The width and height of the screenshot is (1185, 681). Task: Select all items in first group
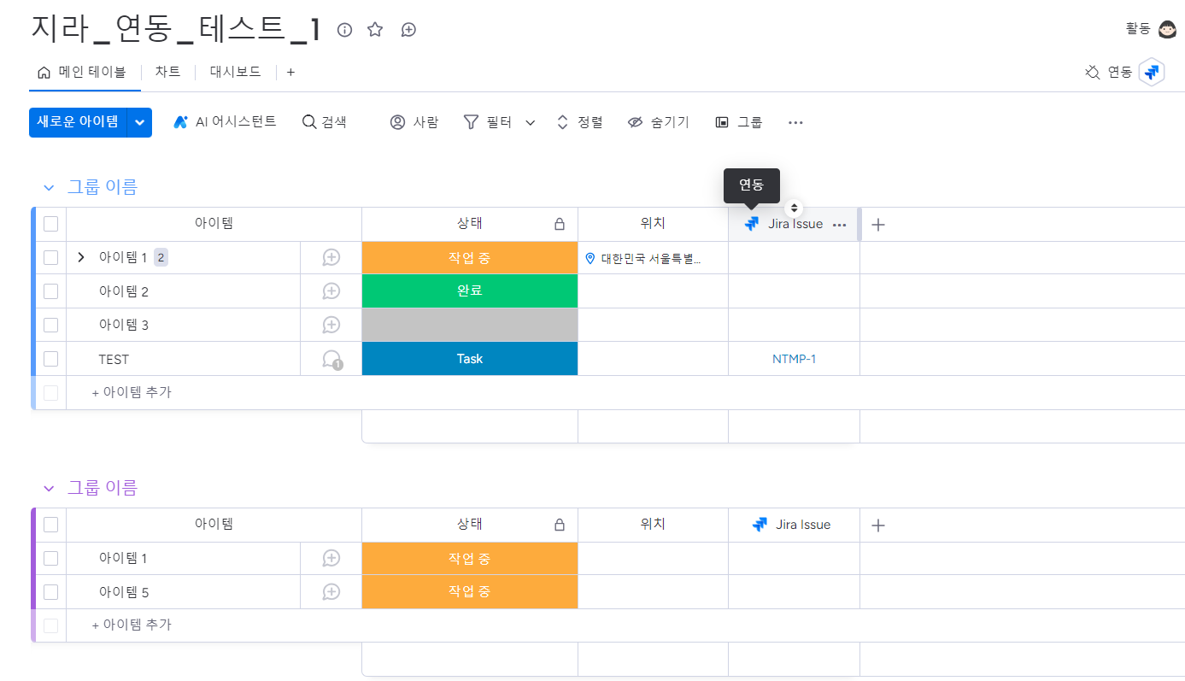click(50, 224)
